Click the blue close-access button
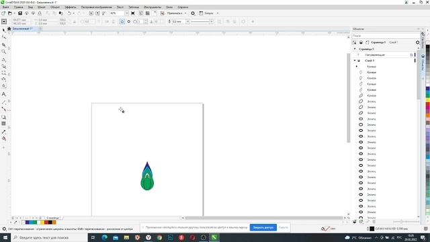Viewport: 430px width, 242px height. point(263,227)
